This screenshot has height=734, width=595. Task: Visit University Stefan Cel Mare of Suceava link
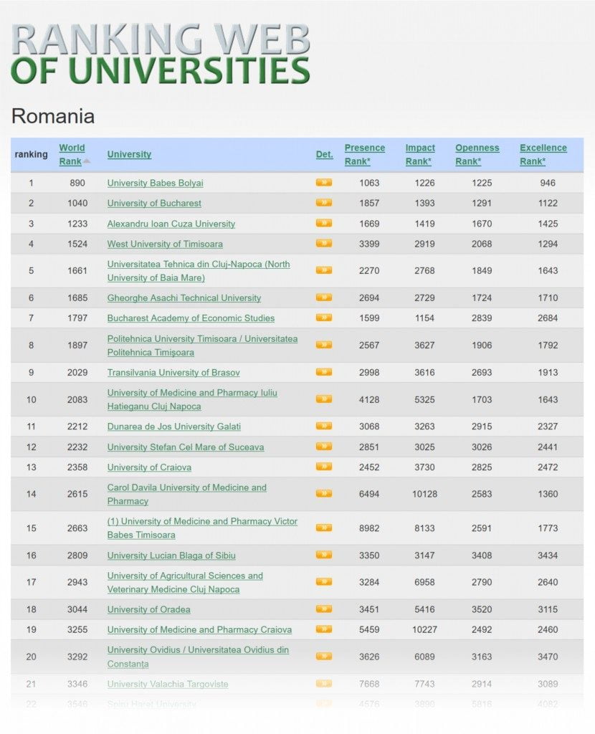pos(186,447)
